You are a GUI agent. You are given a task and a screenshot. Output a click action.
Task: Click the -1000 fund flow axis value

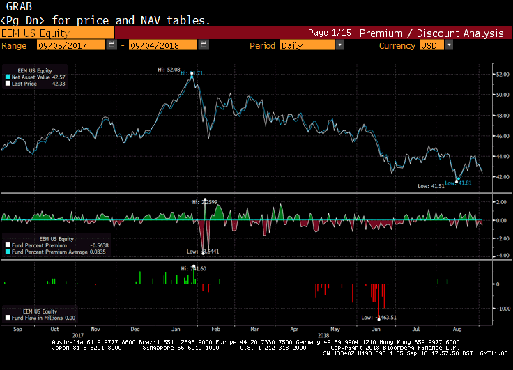(503, 309)
